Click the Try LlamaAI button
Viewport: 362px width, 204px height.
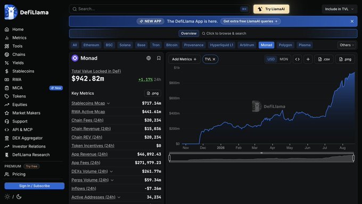pos(271,9)
